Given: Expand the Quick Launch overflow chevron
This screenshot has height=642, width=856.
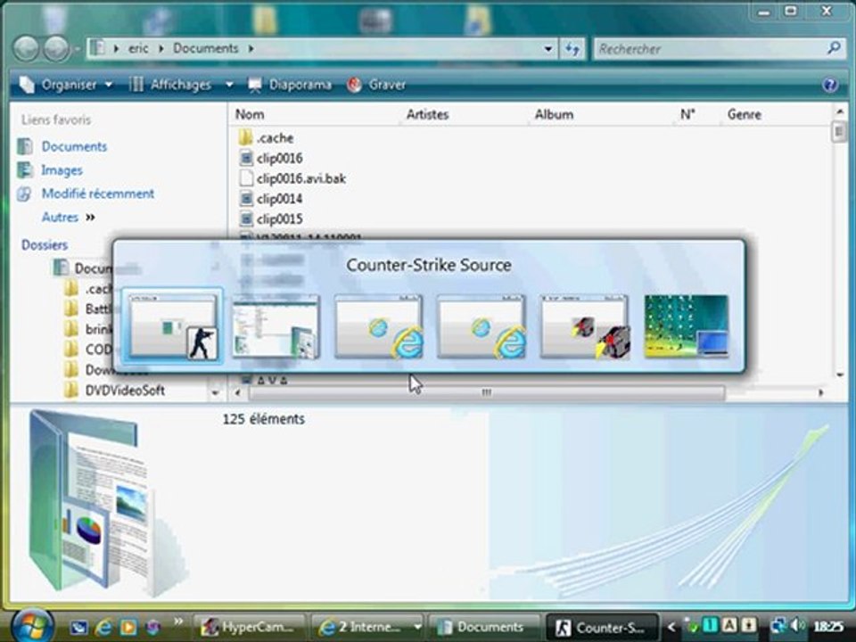Looking at the screenshot, I should [x=178, y=621].
